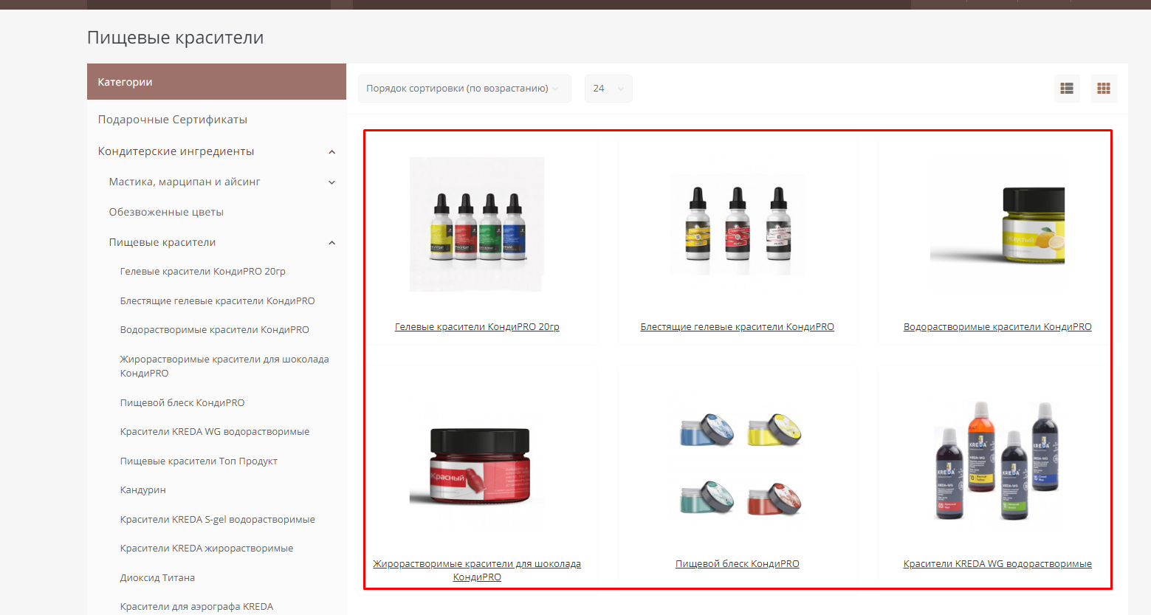Click the KREDA WG bottles product image
1151x615 pixels.
(997, 461)
